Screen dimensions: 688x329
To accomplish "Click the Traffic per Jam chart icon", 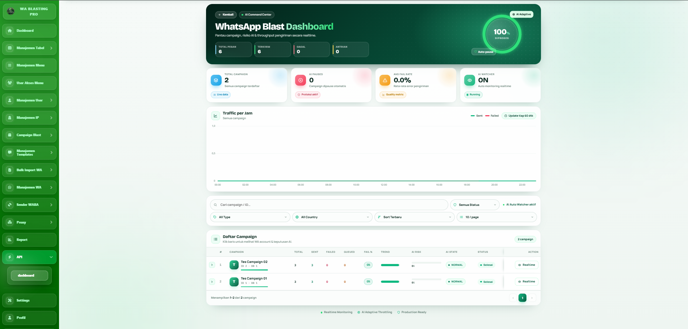I will tap(215, 116).
